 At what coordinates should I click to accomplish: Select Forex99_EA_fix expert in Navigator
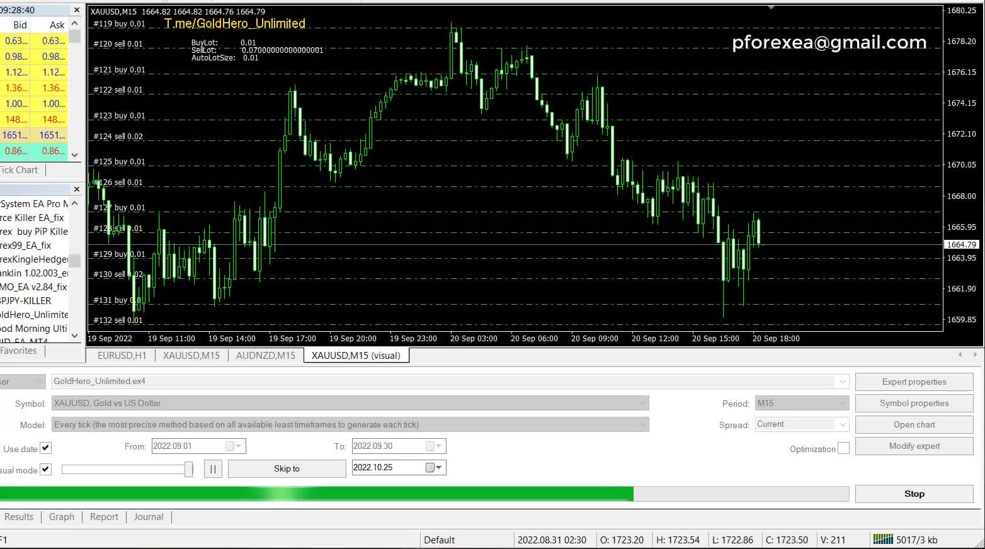tap(26, 246)
